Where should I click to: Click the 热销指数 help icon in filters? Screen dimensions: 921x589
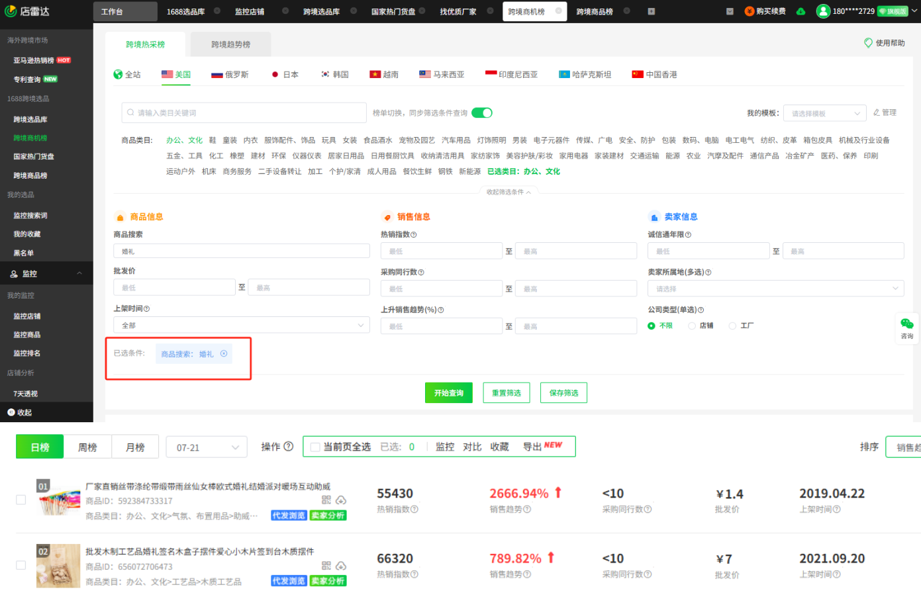[414, 235]
